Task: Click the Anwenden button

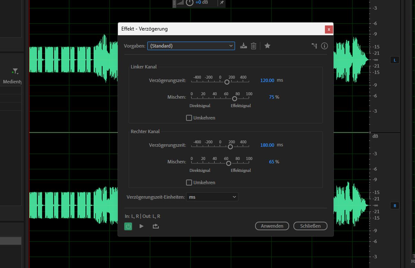Action: click(272, 226)
